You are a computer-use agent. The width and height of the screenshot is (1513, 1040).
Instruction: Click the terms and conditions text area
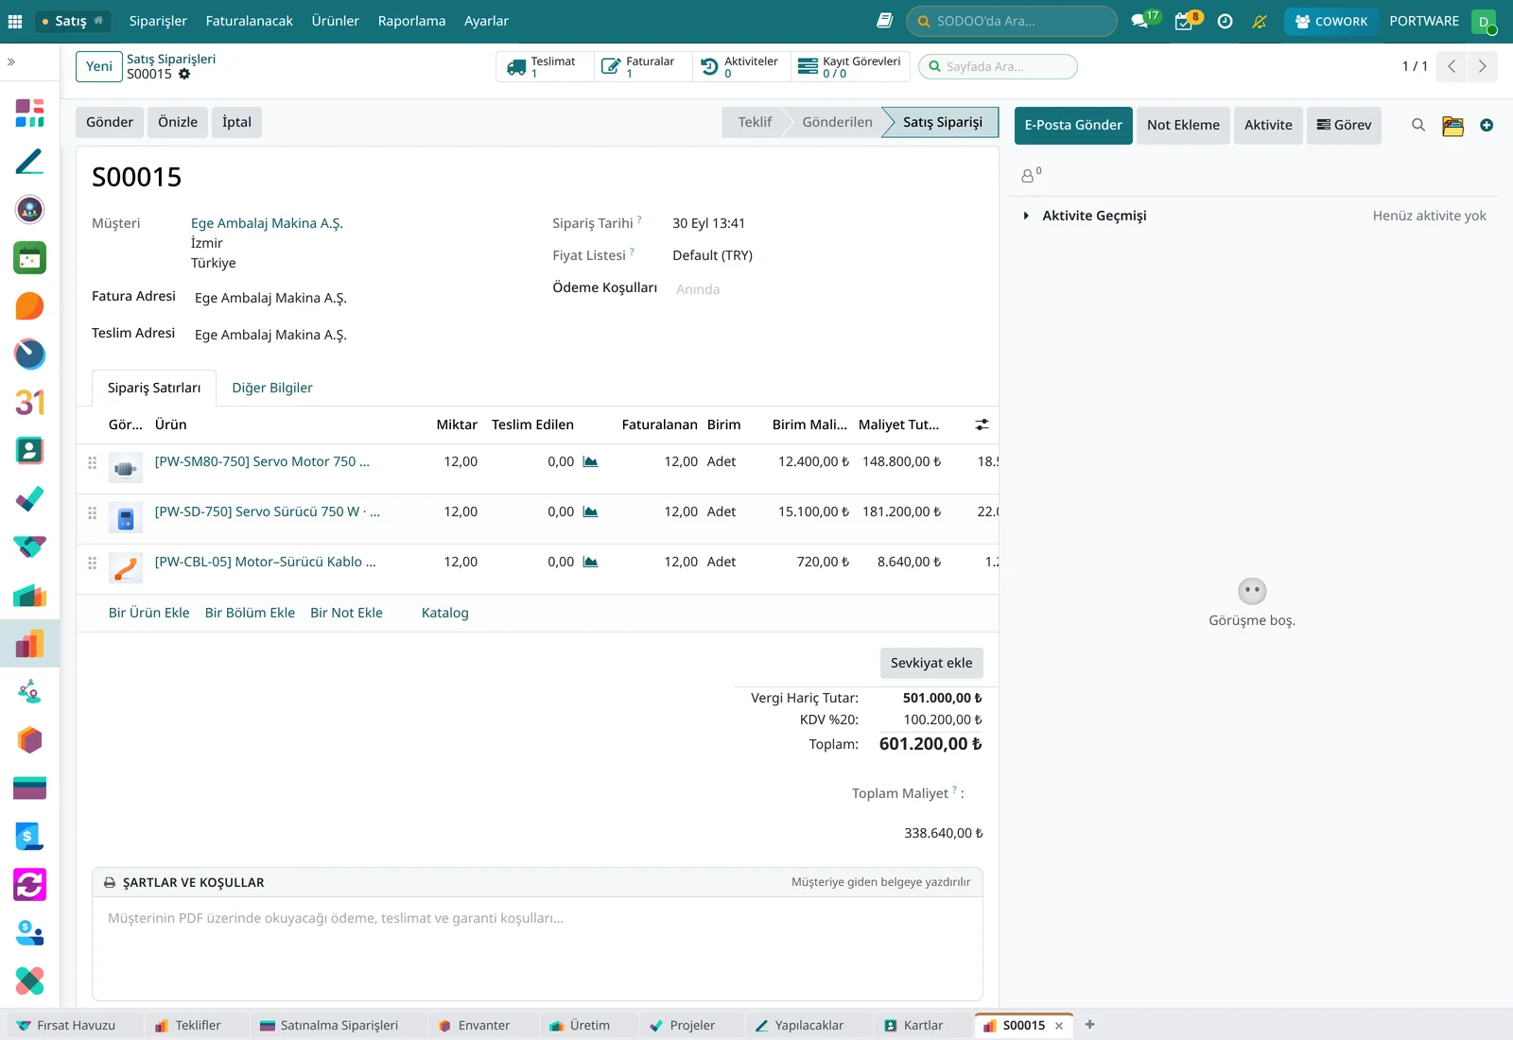[x=537, y=947]
